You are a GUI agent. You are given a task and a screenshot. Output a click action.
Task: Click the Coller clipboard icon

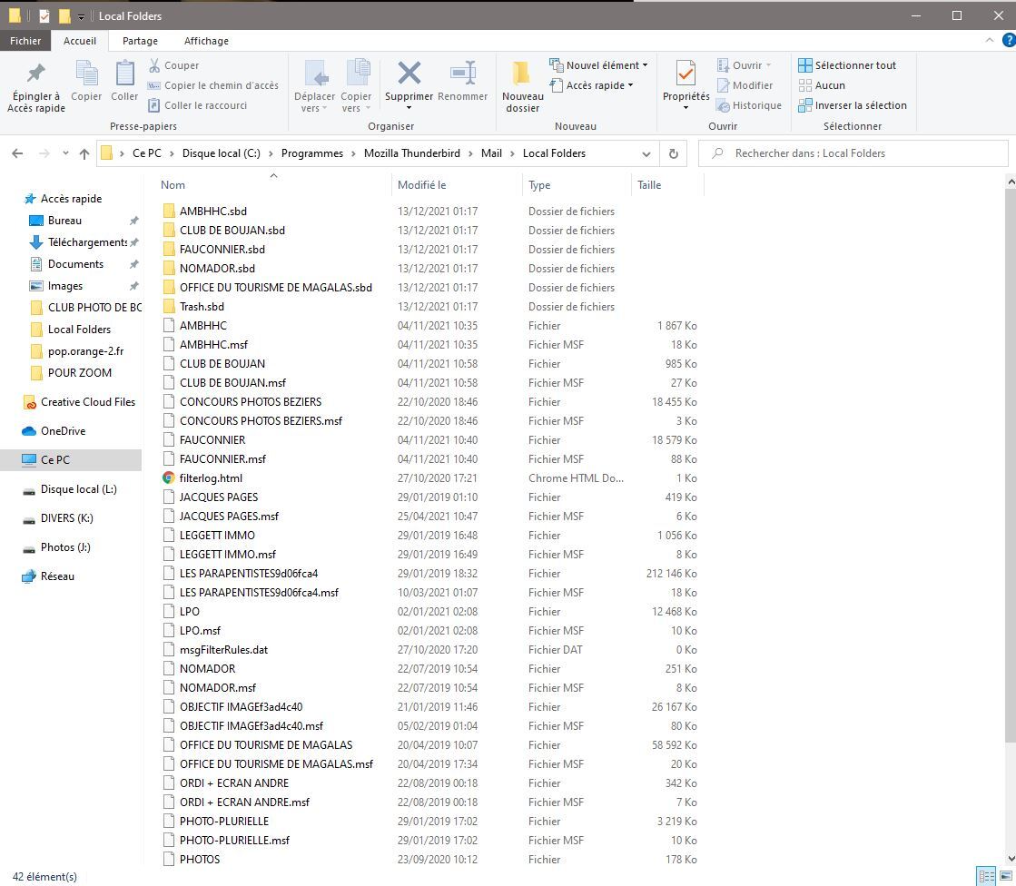[x=124, y=73]
